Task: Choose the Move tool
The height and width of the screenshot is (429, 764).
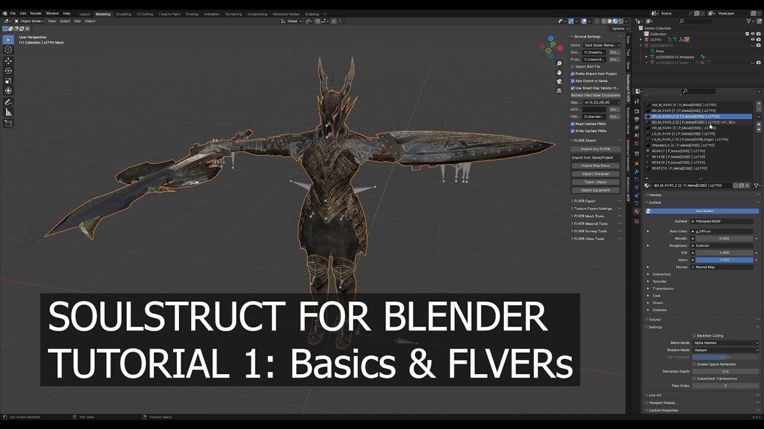Action: (x=8, y=61)
